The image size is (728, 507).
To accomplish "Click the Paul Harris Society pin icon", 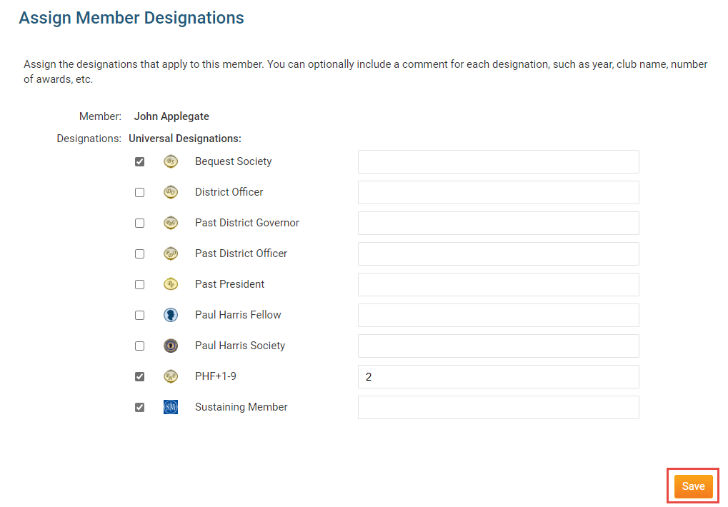I will (x=170, y=346).
